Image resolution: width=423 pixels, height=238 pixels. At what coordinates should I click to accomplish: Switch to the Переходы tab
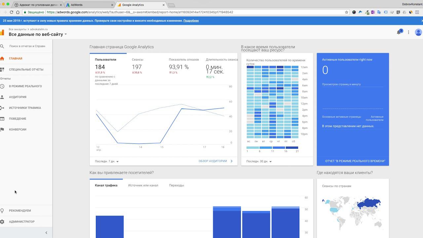(176, 185)
